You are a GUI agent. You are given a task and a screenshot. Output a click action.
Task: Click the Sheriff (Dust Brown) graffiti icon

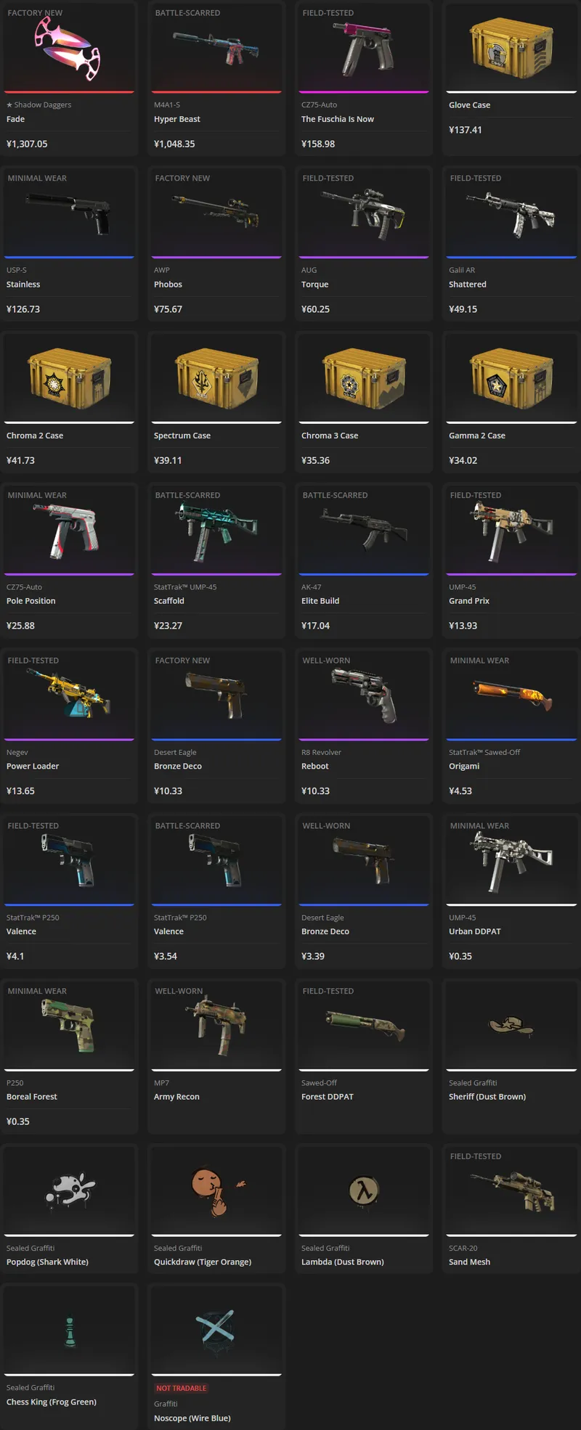511,1025
